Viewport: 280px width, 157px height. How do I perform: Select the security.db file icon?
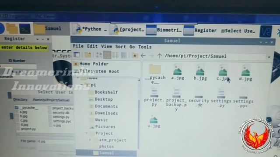(199, 98)
